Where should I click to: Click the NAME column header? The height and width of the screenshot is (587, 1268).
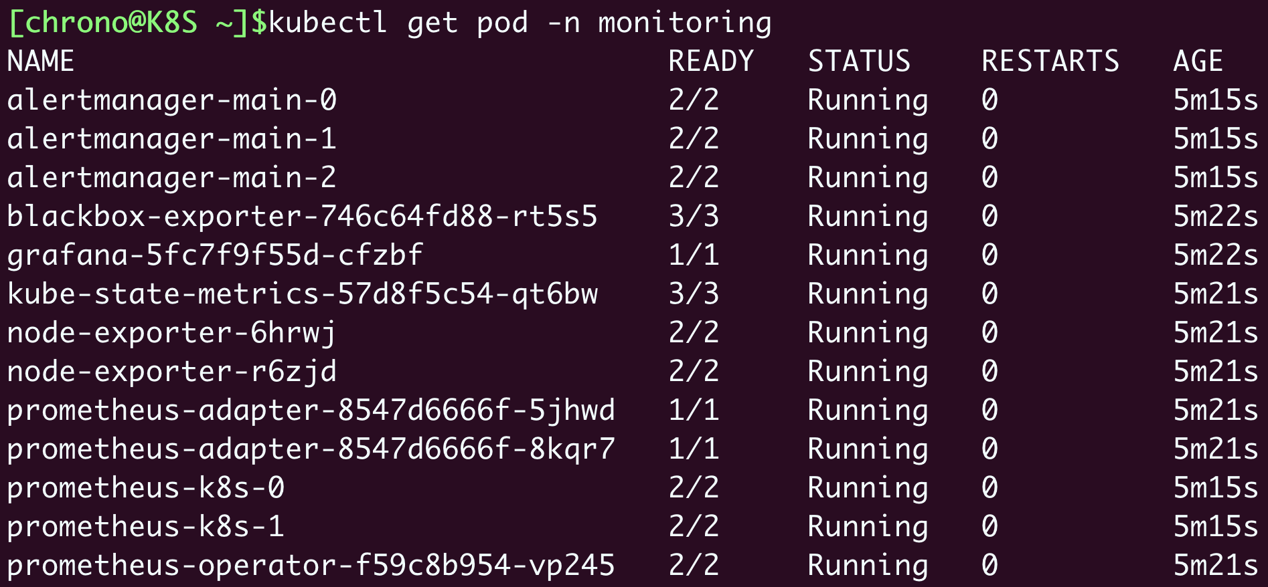click(x=40, y=62)
